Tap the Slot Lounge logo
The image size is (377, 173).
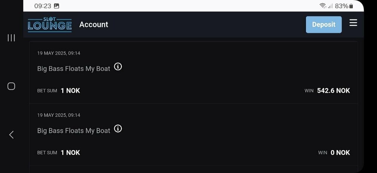pyautogui.click(x=50, y=24)
